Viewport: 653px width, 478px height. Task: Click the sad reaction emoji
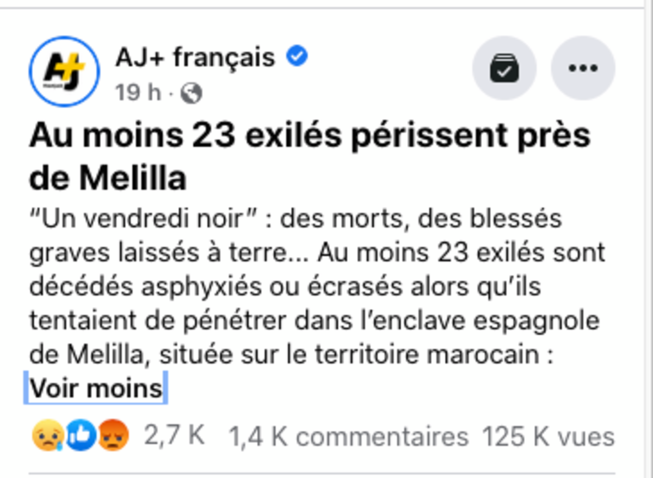48,437
